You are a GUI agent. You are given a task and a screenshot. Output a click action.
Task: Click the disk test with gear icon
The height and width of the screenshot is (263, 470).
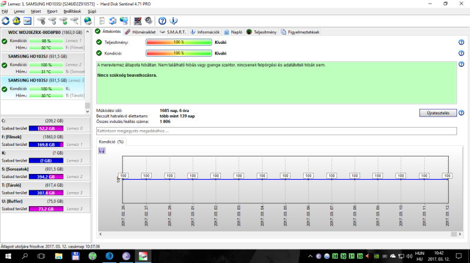pyautogui.click(x=41, y=21)
